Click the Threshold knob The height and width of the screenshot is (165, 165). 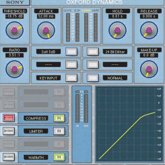pyautogui.click(x=14, y=30)
